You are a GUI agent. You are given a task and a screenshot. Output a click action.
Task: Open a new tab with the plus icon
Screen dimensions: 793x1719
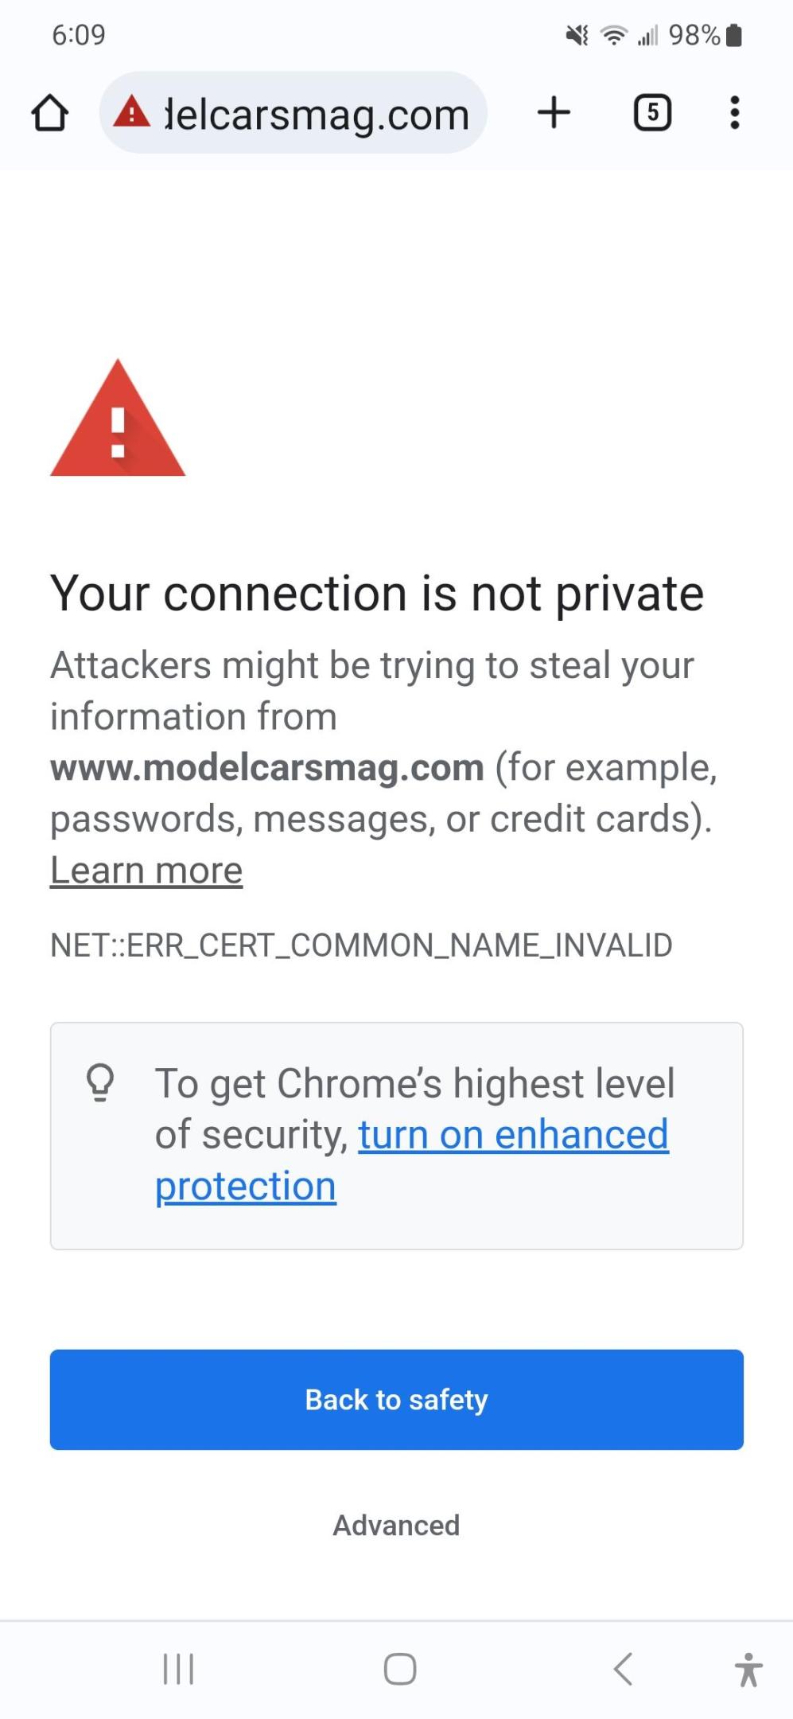[x=554, y=113]
